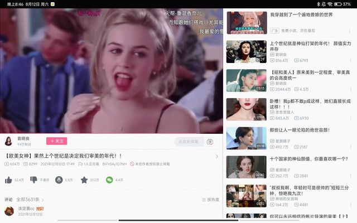Click the 广告 ad tag label
Image resolution: width=357 pixels, height=223 pixels.
[274, 31]
